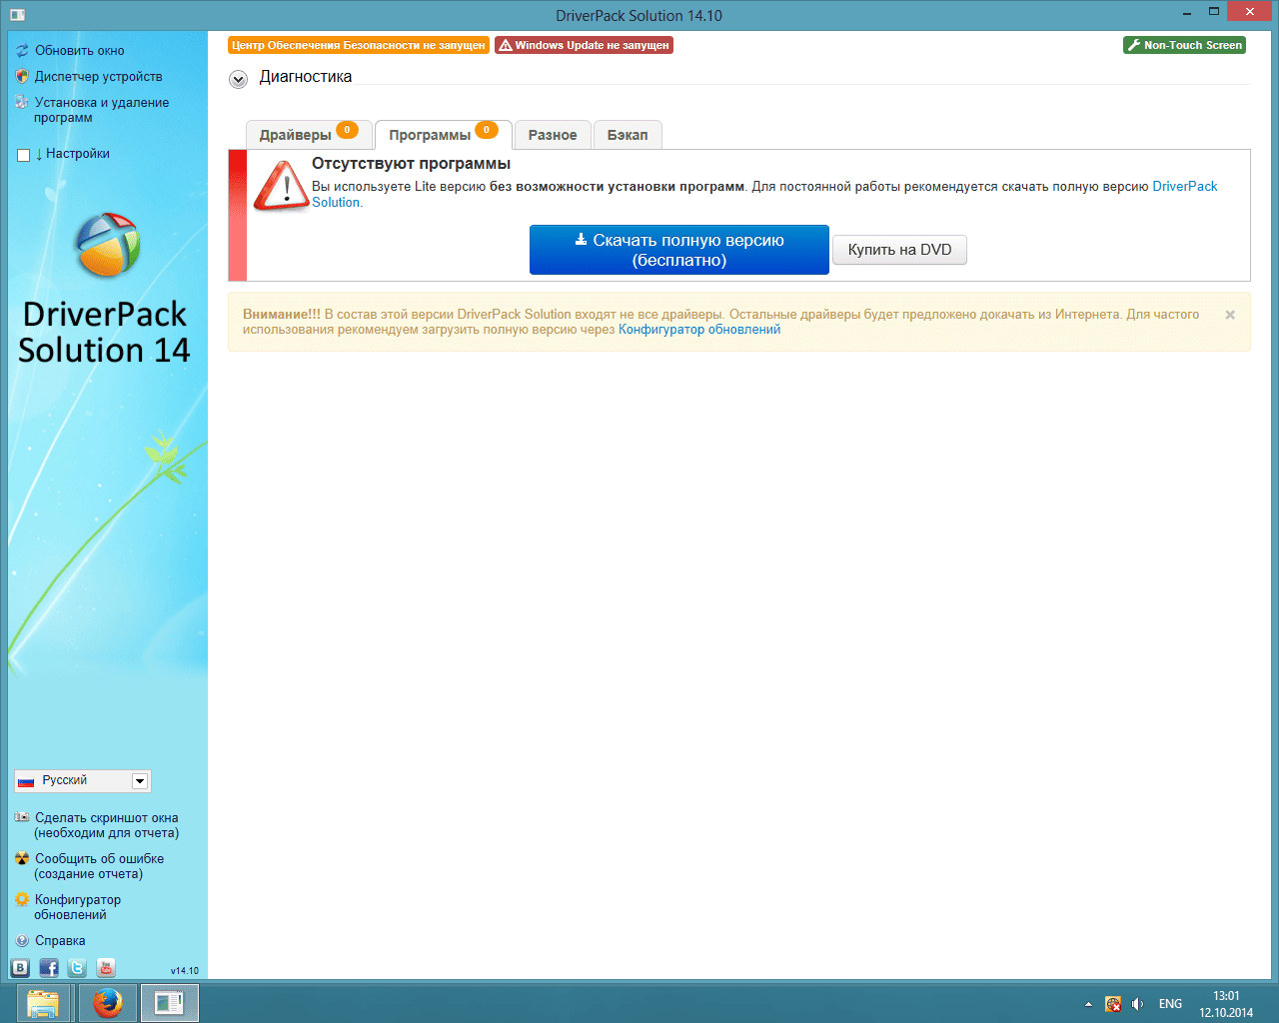The image size is (1279, 1023).
Task: Collapse the Диагностика section chevron
Action: tap(238, 79)
